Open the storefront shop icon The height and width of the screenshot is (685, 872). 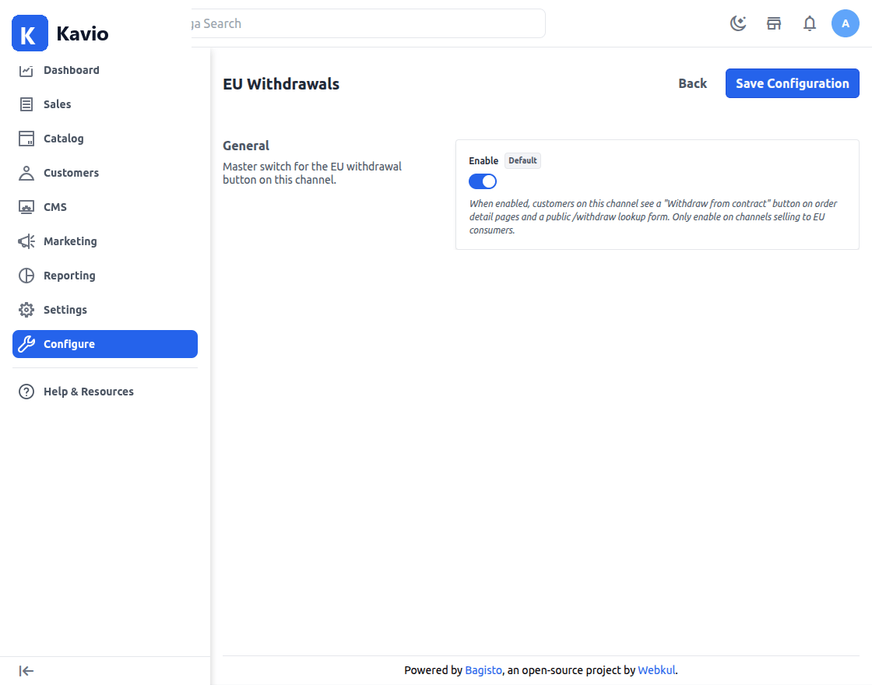point(774,23)
